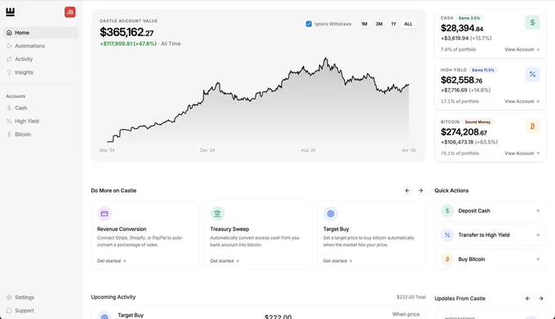Click the Deposit Cash dollar icon

[x=447, y=210]
